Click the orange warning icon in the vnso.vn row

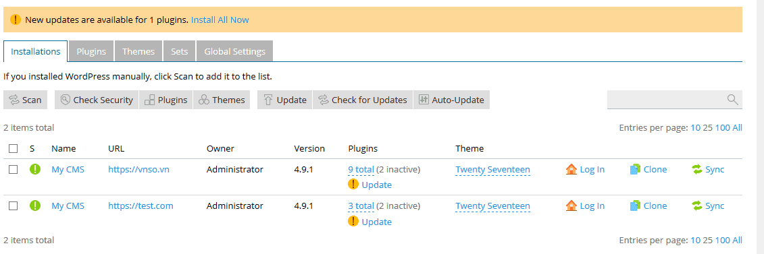pos(353,185)
